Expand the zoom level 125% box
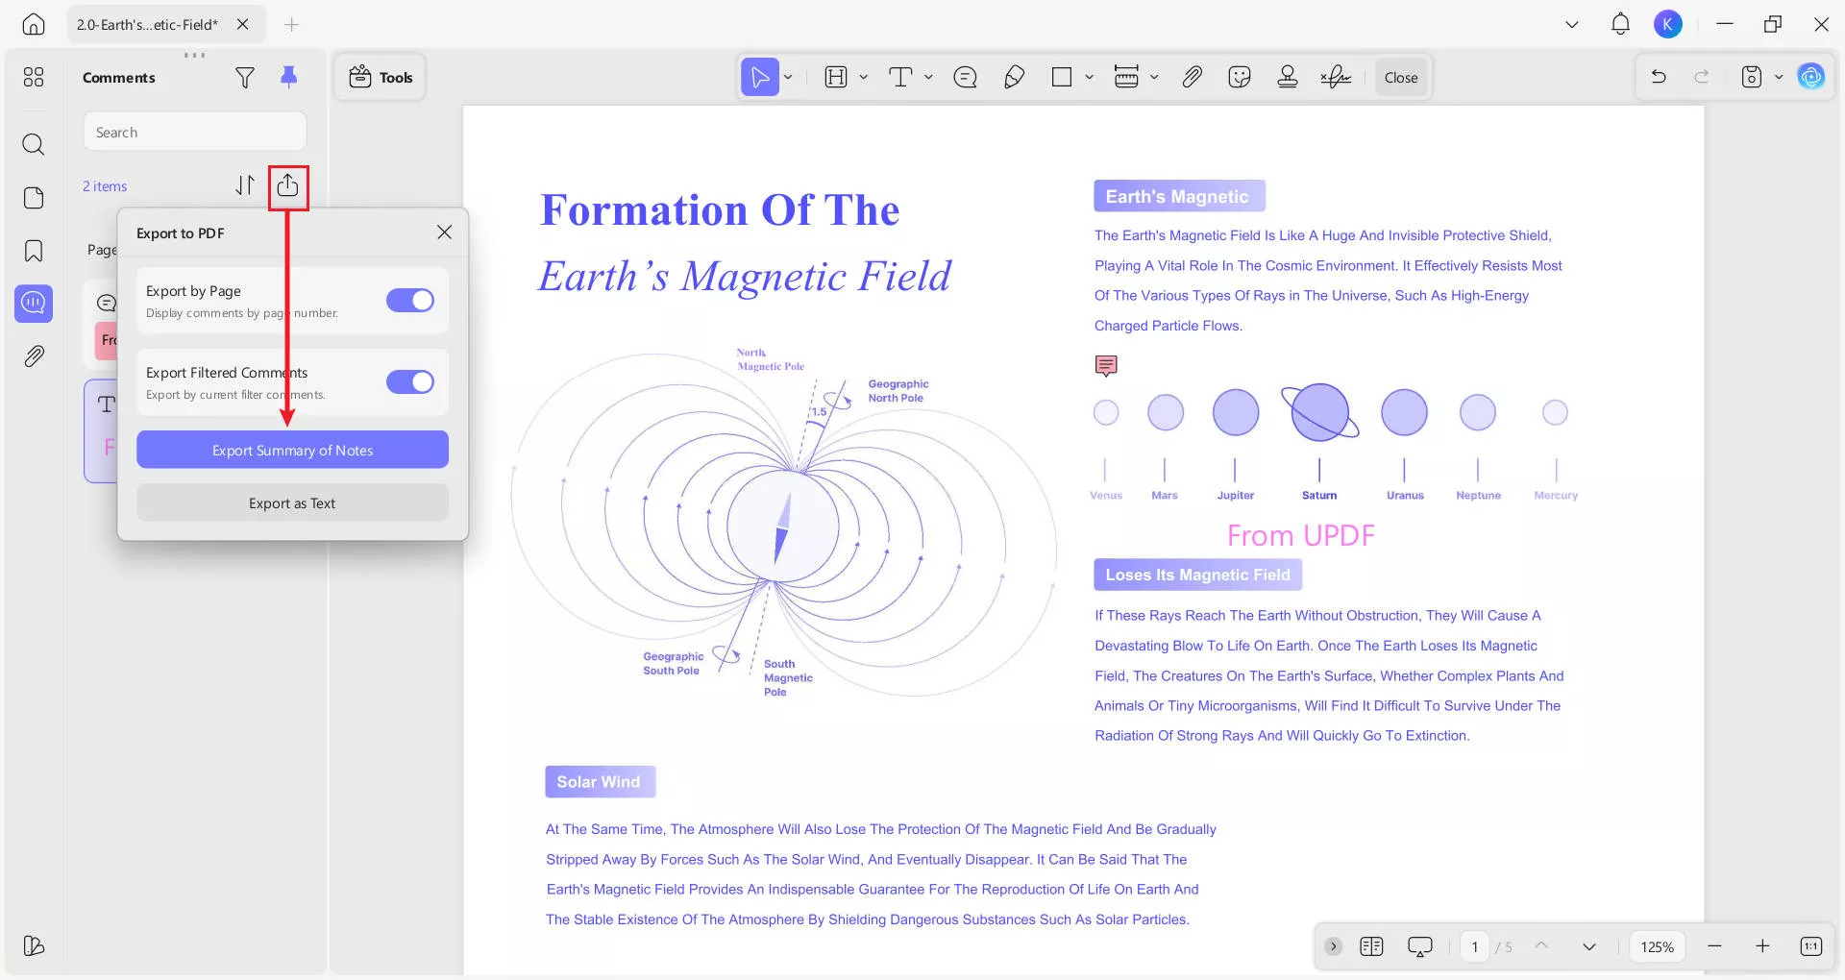Screen dimensions: 1845x980 [1657, 947]
